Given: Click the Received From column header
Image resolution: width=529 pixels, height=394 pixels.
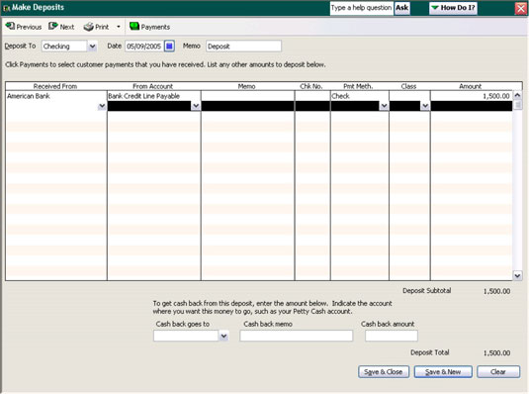Looking at the screenshot, I should (x=55, y=86).
